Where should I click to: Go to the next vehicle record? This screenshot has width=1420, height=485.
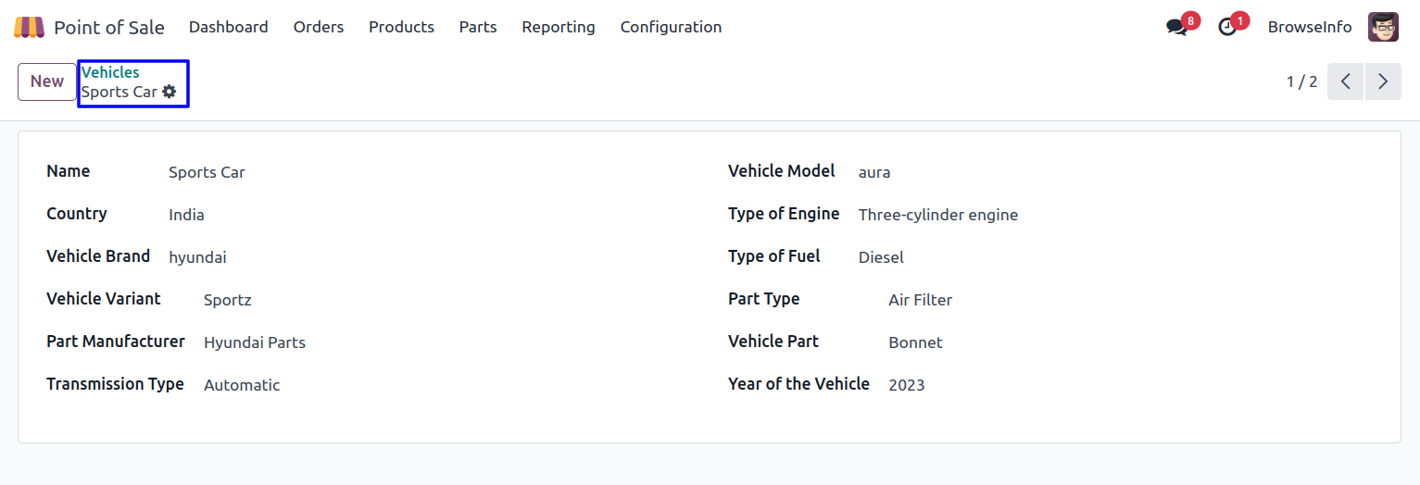click(x=1383, y=81)
